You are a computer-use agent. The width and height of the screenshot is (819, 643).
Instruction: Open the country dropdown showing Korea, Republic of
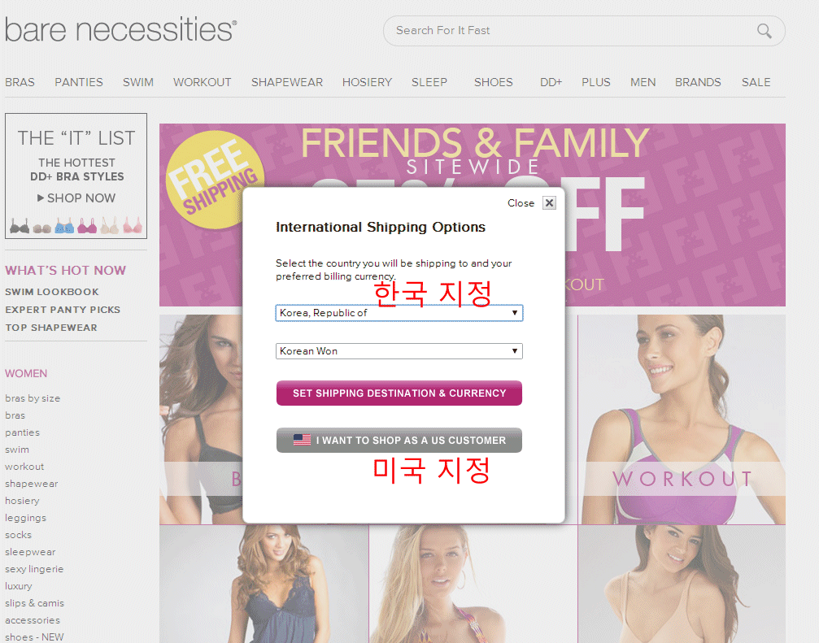(x=399, y=313)
